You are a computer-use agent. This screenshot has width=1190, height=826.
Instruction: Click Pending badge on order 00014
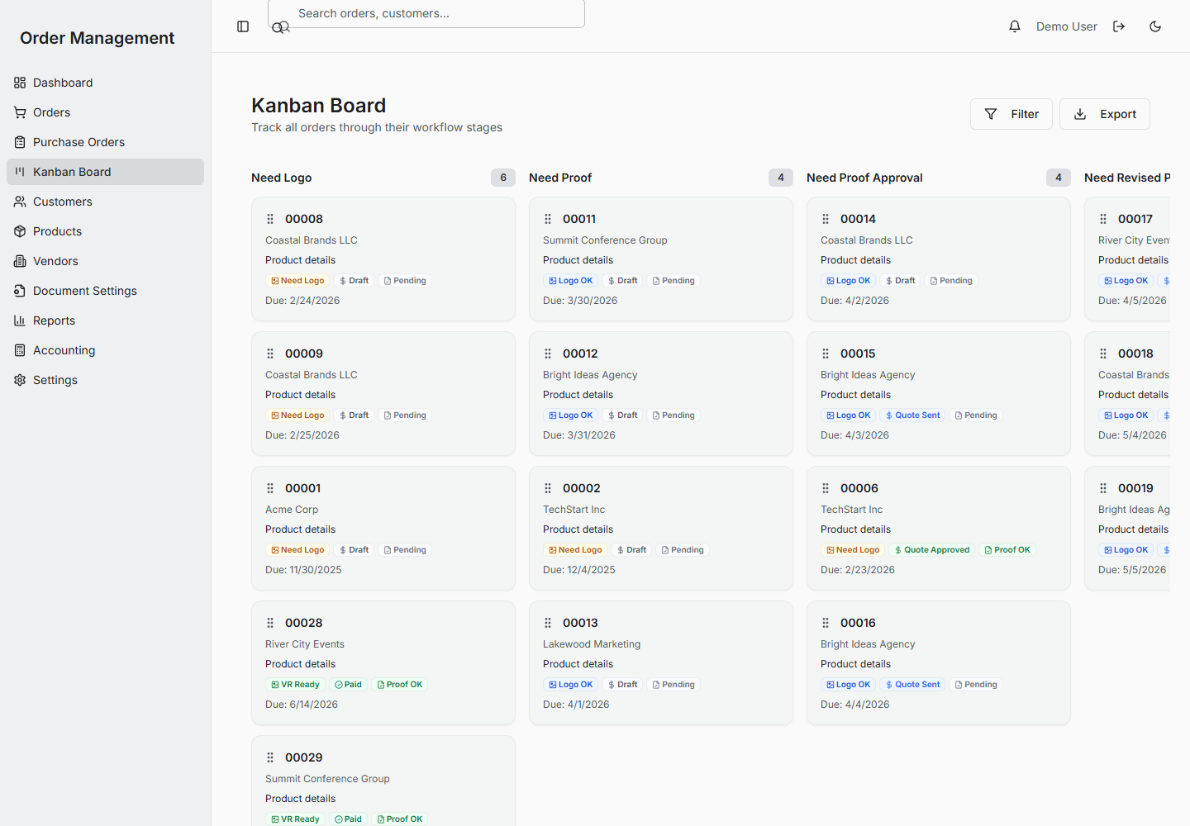coord(951,281)
